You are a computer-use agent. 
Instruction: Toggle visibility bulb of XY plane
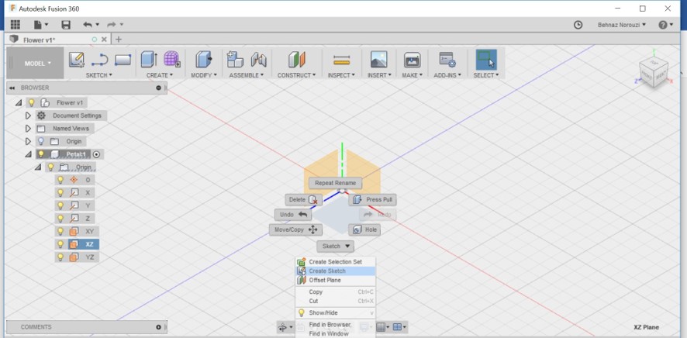(60, 231)
